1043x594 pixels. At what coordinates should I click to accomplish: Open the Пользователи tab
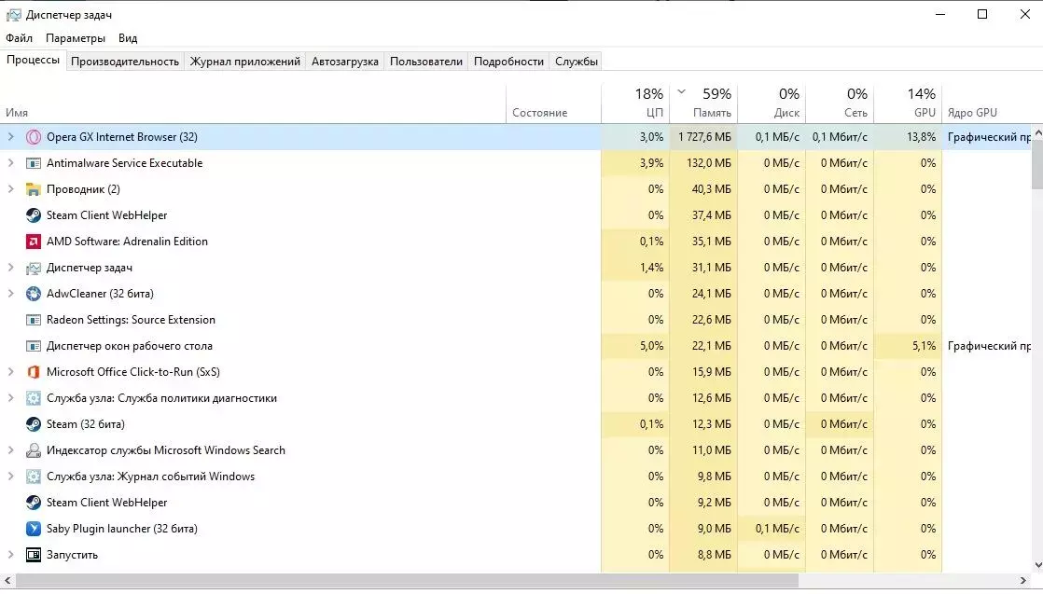(426, 62)
